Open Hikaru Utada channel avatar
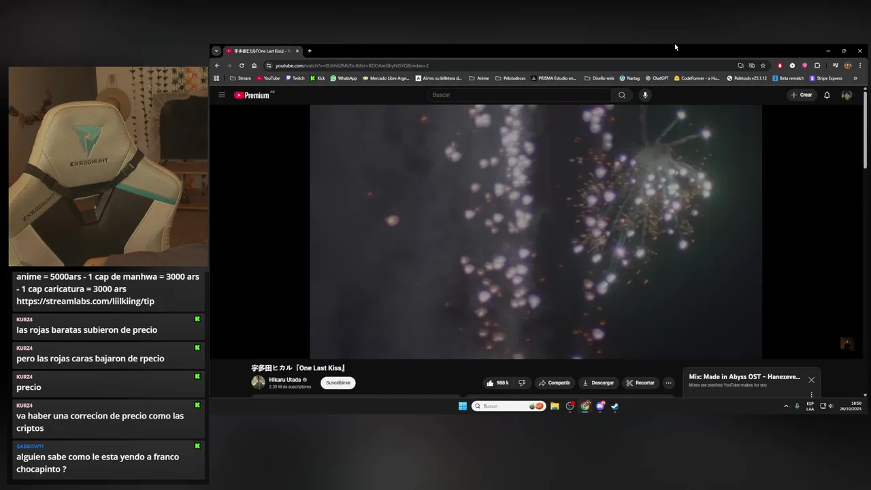Image resolution: width=871 pixels, height=490 pixels. click(259, 382)
